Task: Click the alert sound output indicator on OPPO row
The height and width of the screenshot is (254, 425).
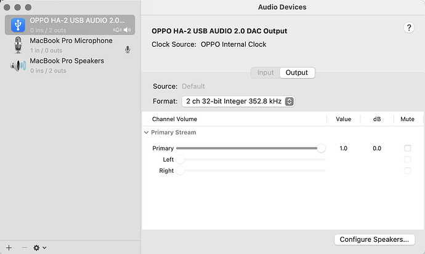Action: tap(118, 30)
